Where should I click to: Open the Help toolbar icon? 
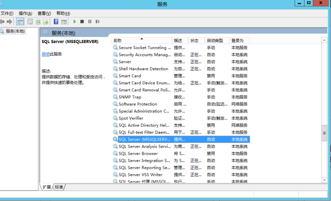[x=56, y=22]
